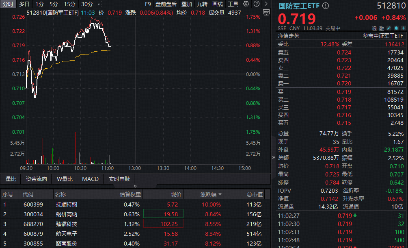The width and height of the screenshot is (408, 248).
Task: Select the pencil edit icon beside the bell
Action: pos(388,28)
